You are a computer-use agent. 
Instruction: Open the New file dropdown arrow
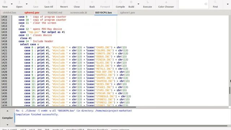click(12, 4)
